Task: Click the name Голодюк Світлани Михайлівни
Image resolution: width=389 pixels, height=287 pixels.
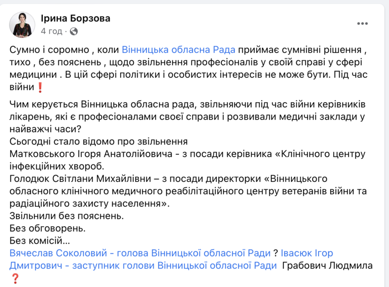Action: (80, 179)
